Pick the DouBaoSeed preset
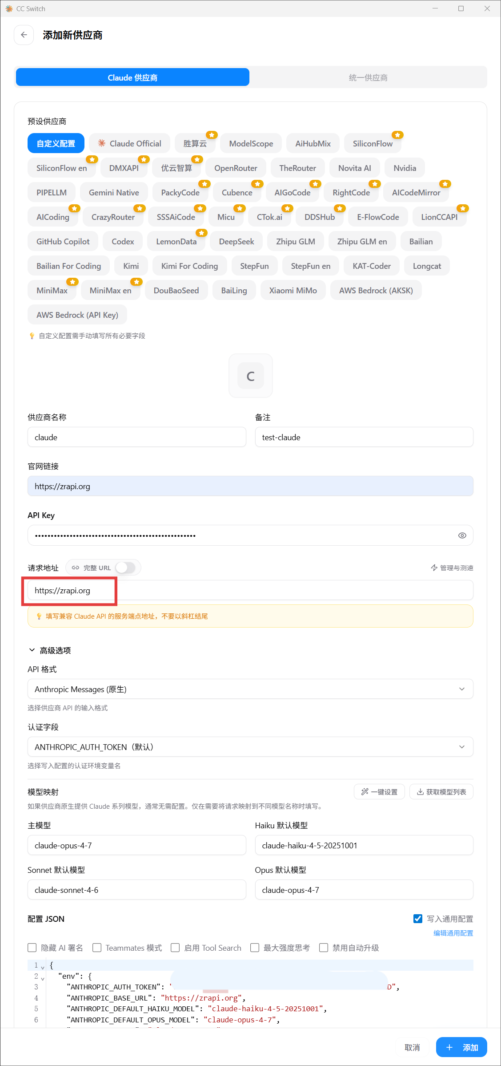Viewport: 501px width, 1066px height. (x=176, y=290)
